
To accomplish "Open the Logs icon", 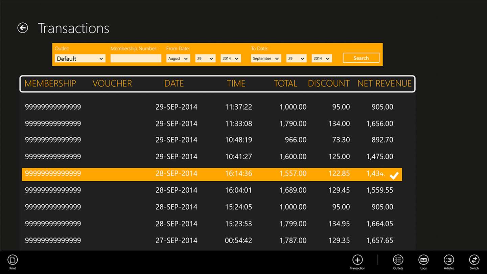I will (x=423, y=260).
